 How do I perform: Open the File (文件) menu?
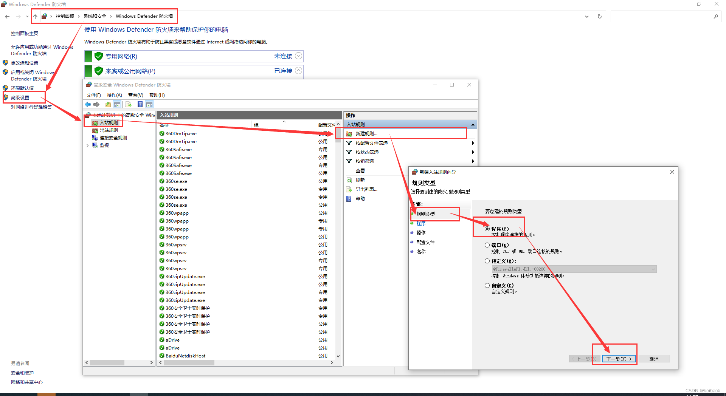(x=93, y=95)
